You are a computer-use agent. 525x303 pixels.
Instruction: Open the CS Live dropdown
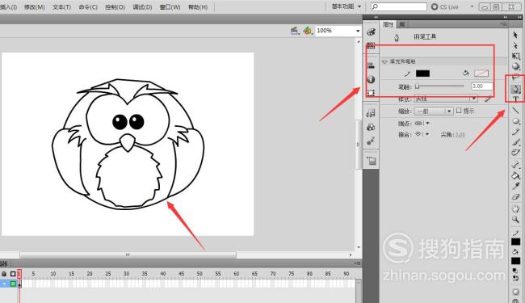click(472, 6)
